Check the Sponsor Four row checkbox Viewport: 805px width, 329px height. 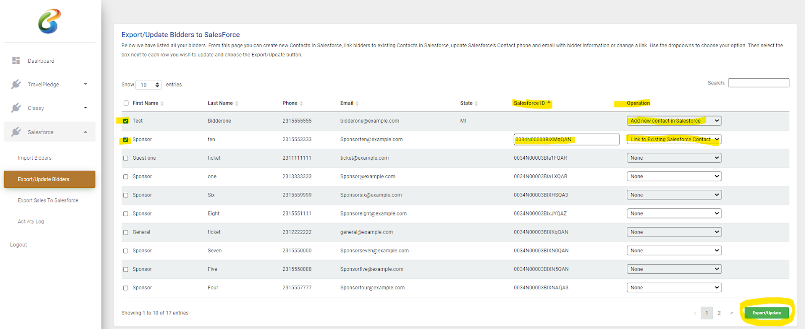tap(126, 288)
